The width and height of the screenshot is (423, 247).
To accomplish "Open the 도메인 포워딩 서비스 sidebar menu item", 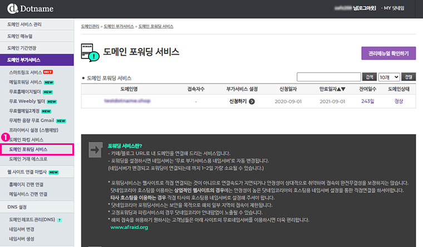I will coord(28,149).
